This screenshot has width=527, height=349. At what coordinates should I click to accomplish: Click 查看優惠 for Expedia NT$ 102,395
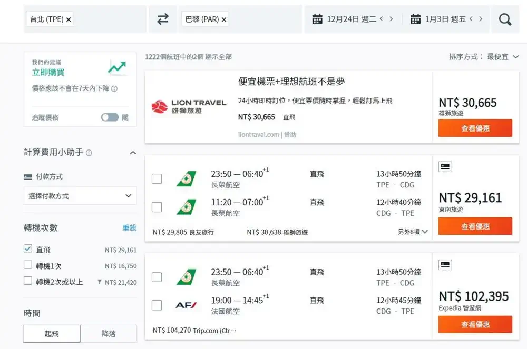[475, 324]
